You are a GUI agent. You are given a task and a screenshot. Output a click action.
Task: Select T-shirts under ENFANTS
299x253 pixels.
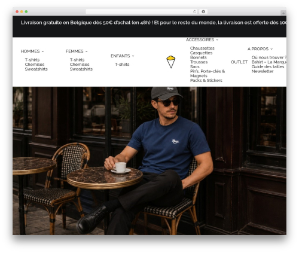122,65
